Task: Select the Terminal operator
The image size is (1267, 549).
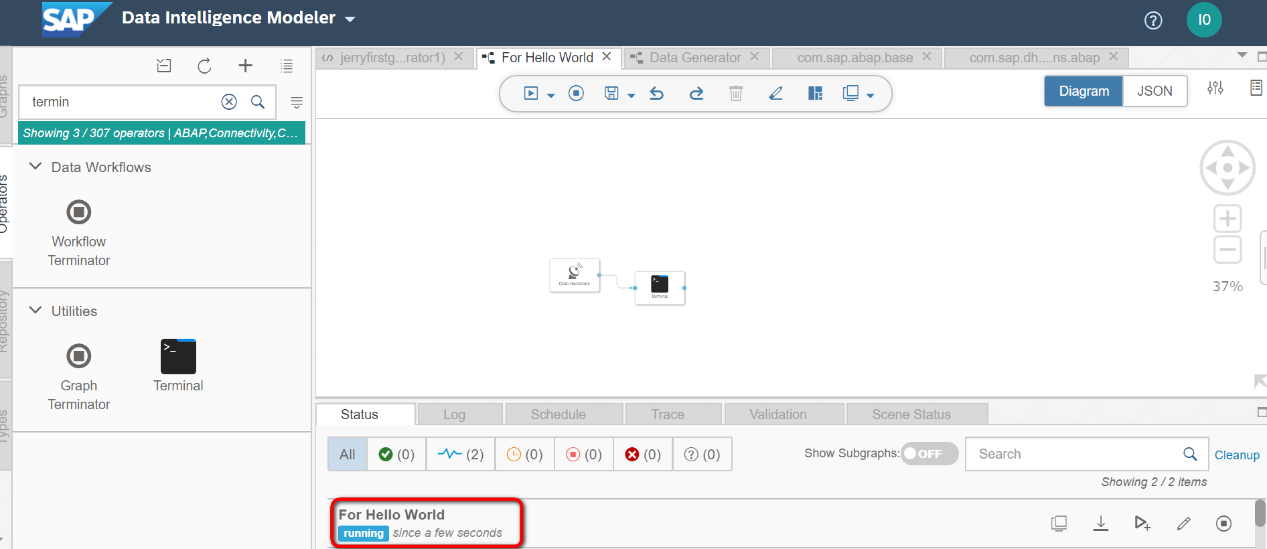Action: 178,366
